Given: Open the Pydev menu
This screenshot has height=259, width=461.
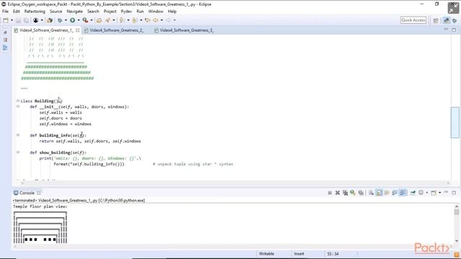Looking at the screenshot, I should pyautogui.click(x=127, y=12).
